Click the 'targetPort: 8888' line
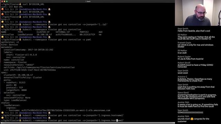 (16, 90)
